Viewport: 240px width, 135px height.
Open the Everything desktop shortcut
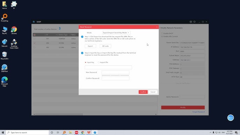click(5, 17)
